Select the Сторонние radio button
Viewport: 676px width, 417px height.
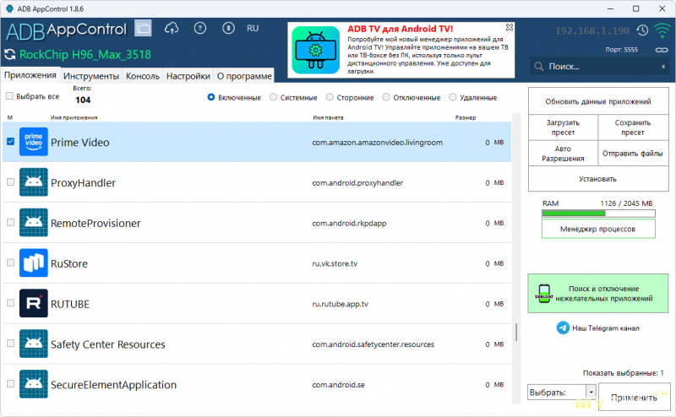[330, 97]
